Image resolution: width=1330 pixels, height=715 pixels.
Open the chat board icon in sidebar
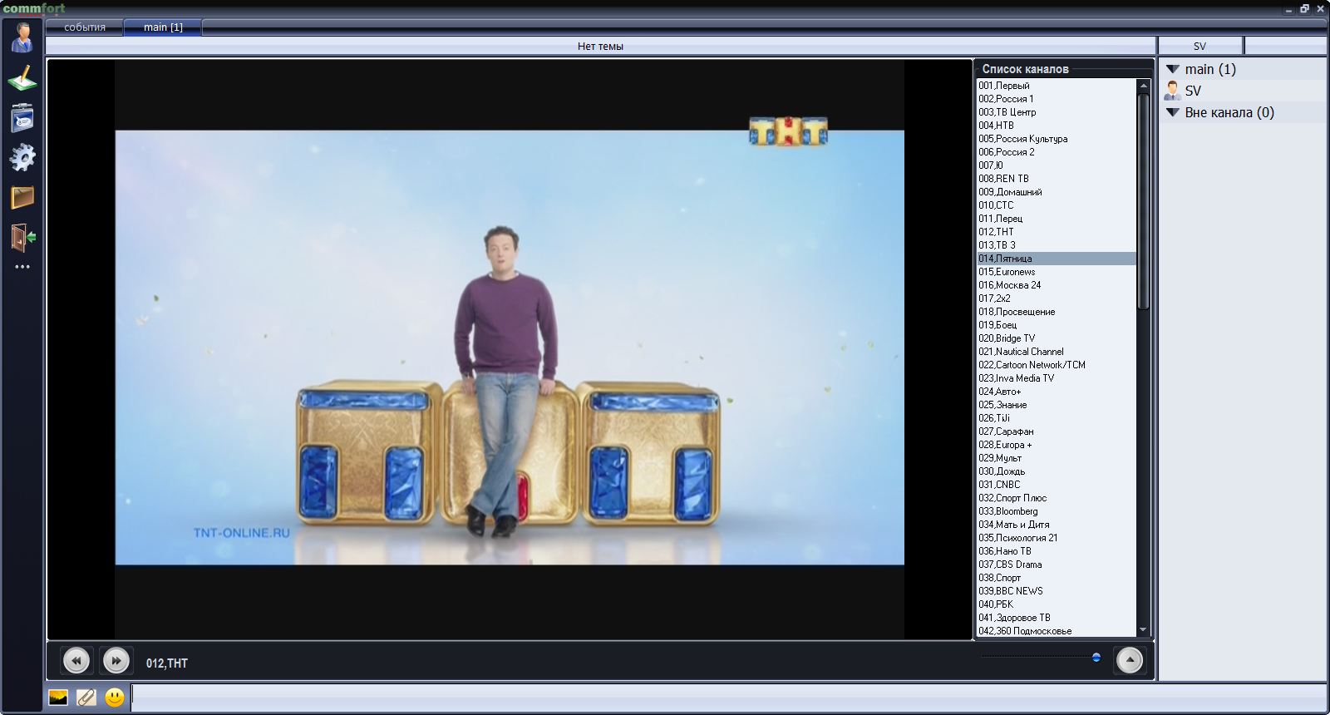[x=22, y=118]
